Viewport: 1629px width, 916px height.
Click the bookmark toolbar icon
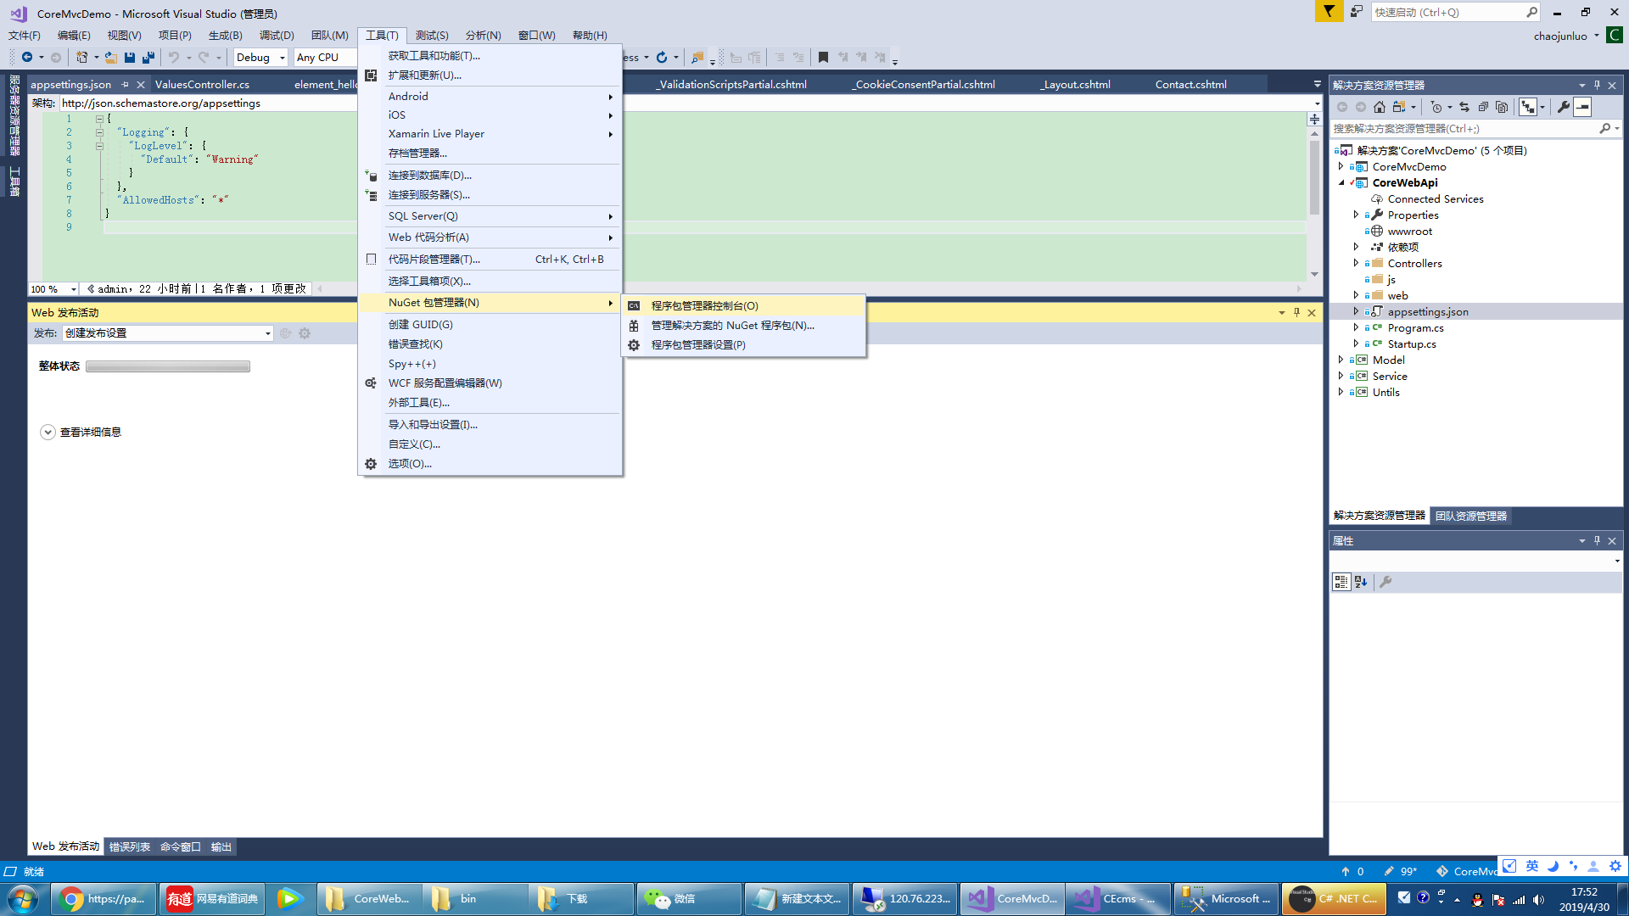coord(823,58)
